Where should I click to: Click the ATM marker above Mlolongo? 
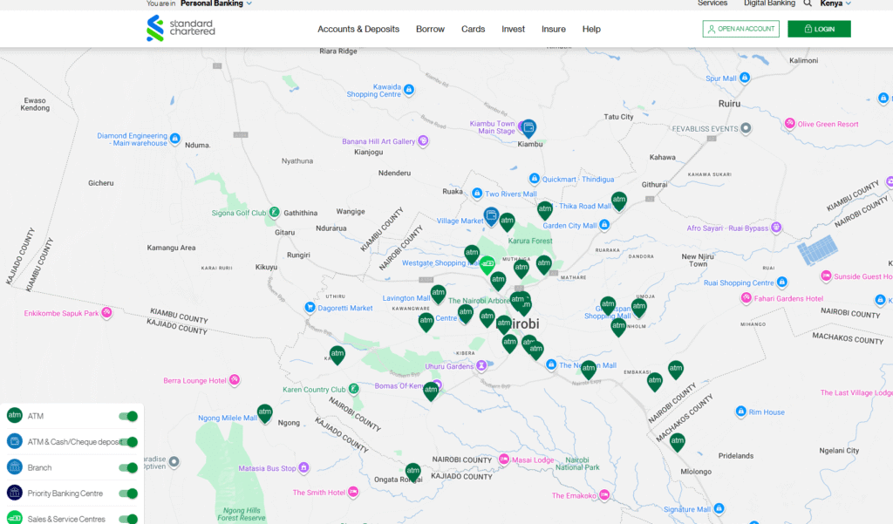pyautogui.click(x=677, y=442)
